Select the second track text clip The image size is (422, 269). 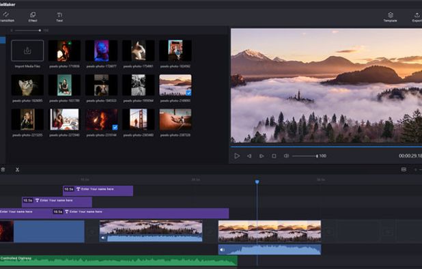pos(57,202)
